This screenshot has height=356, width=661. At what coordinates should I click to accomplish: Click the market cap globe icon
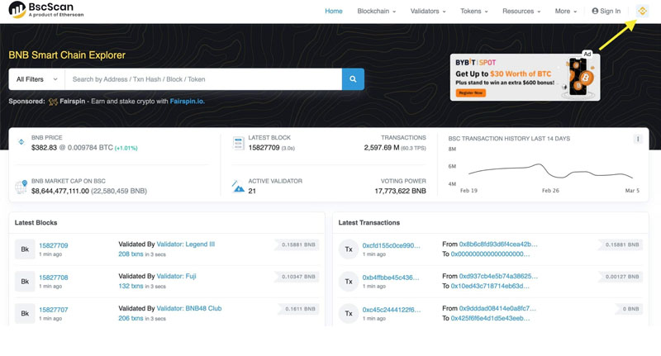(x=21, y=186)
